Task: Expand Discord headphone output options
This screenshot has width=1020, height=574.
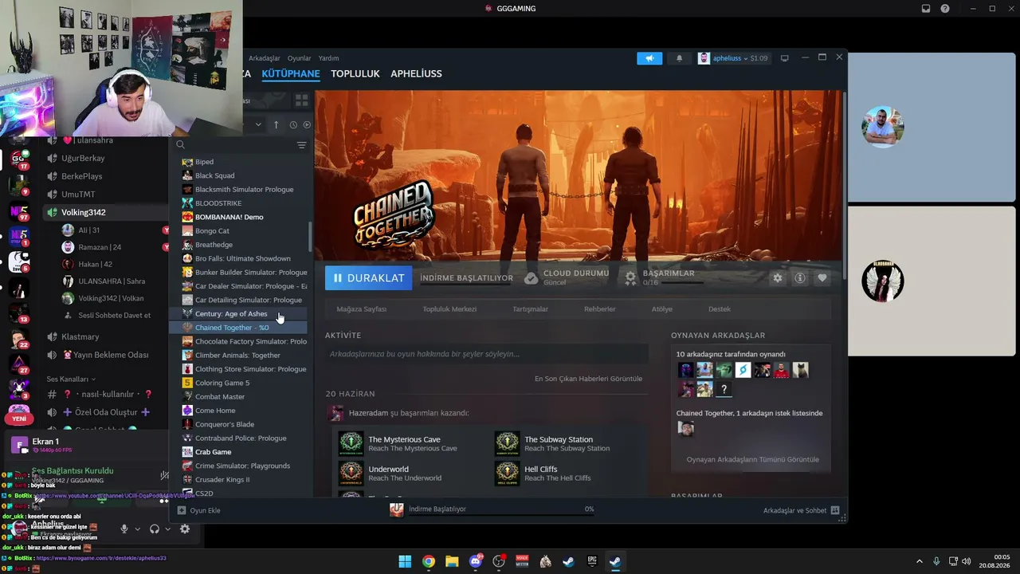Action: 169,529
